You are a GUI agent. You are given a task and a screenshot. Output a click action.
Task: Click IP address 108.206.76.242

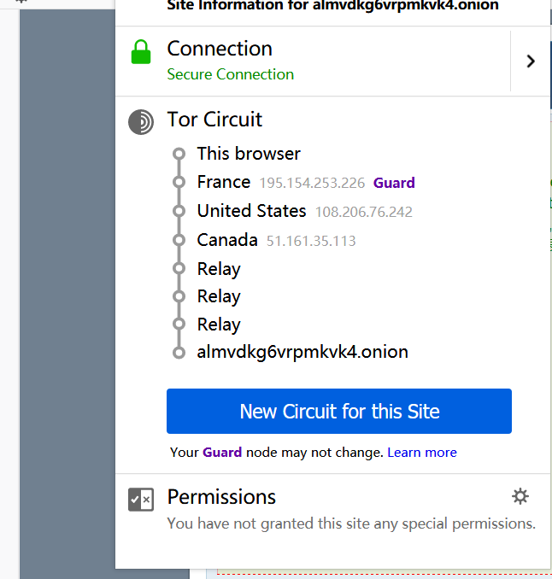(364, 212)
